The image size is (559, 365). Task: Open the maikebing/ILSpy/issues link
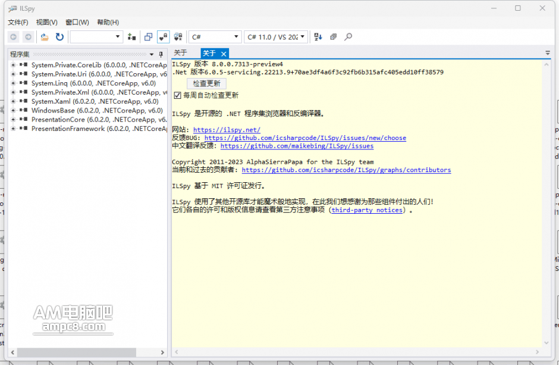point(297,145)
